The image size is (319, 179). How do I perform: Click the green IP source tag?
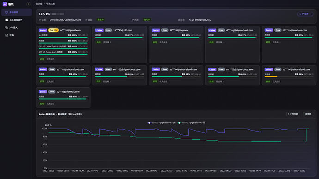147,20
